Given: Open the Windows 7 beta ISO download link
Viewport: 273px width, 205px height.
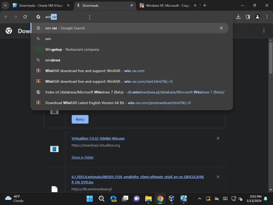Looking at the screenshot, I should pyautogui.click(x=138, y=179).
